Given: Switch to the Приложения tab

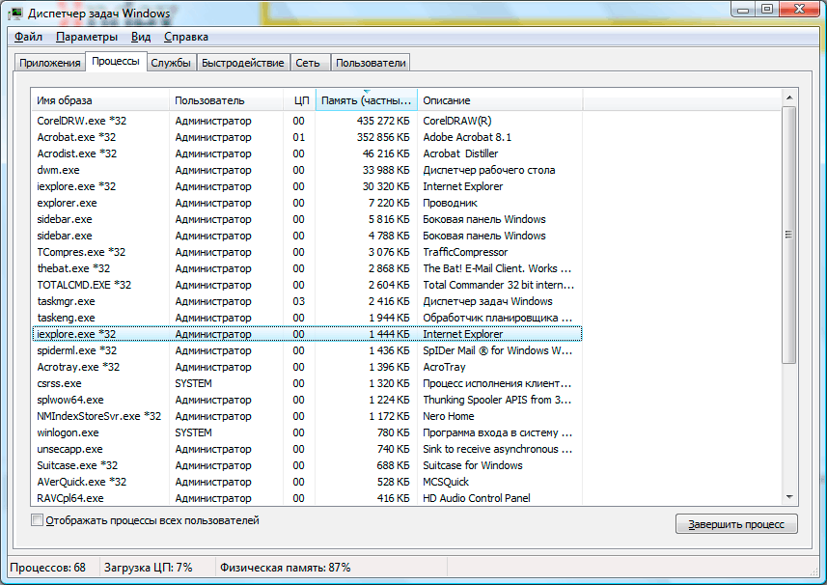Looking at the screenshot, I should point(50,63).
